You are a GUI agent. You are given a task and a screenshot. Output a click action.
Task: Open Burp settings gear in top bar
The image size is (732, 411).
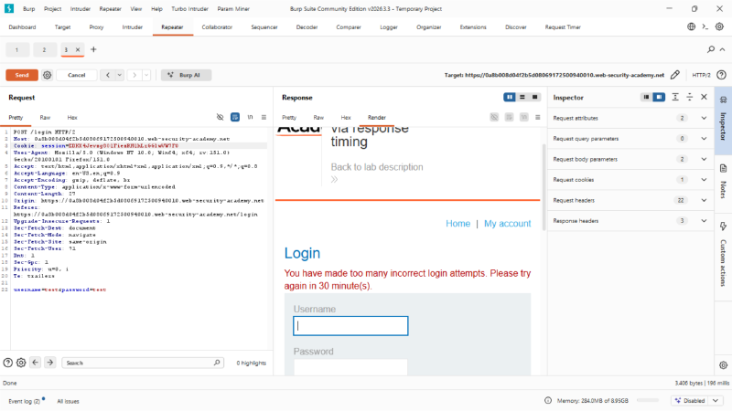tap(719, 27)
